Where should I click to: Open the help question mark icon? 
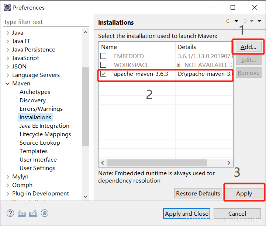click(10, 213)
